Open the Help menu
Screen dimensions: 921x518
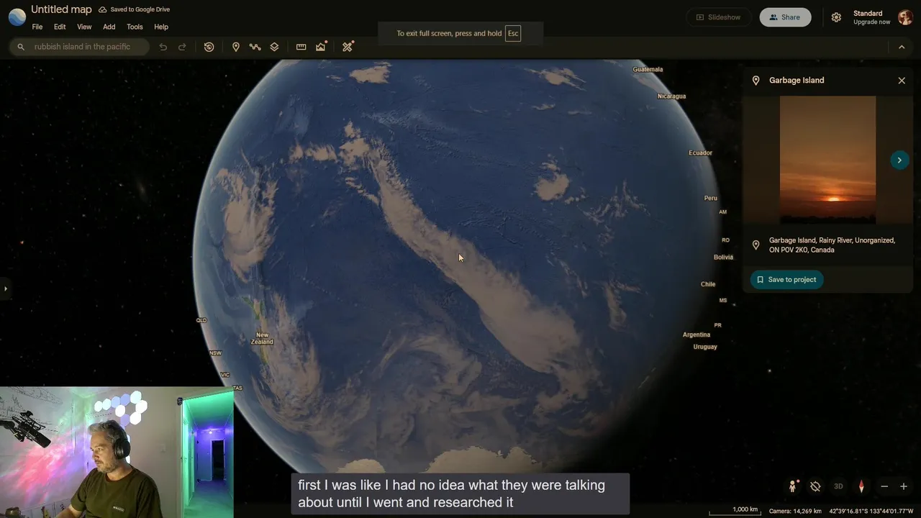(161, 27)
